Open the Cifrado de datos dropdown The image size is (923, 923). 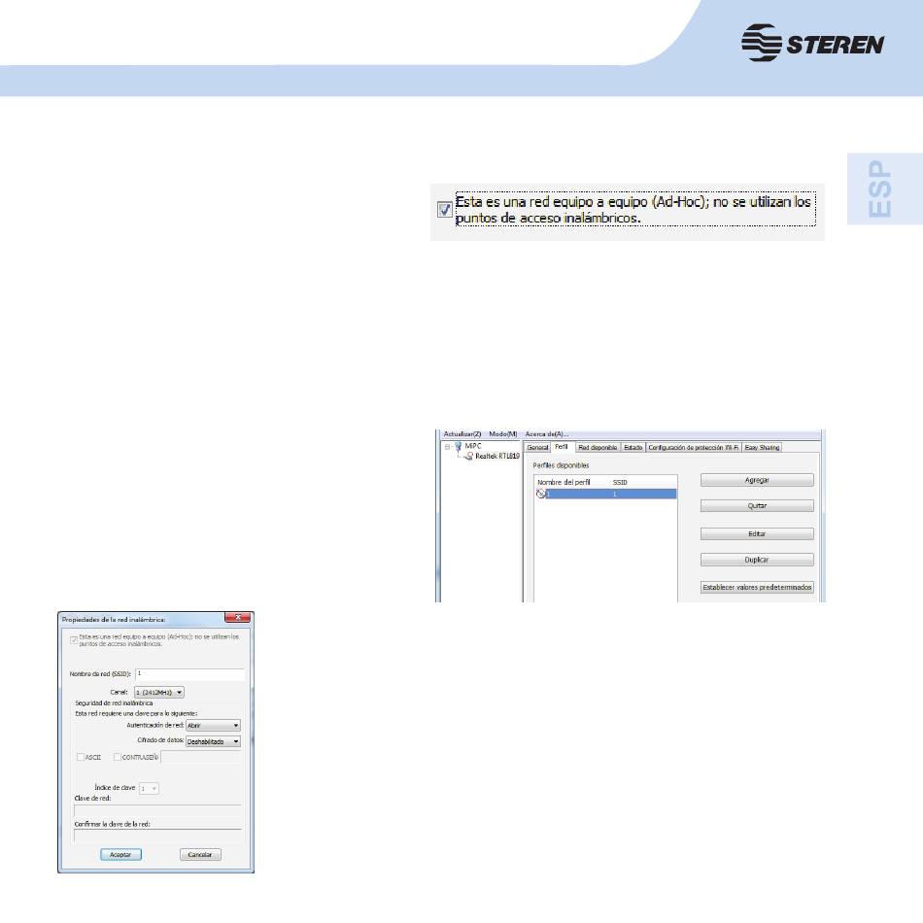213,741
